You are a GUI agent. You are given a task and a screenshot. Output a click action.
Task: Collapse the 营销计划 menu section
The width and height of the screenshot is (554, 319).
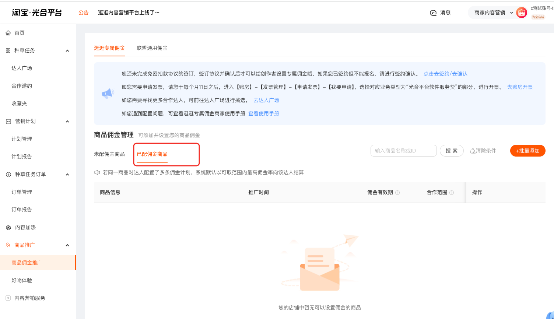tap(67, 122)
